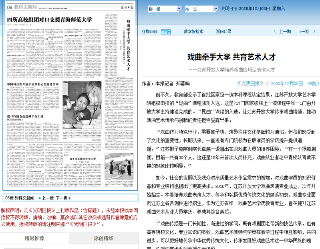Screen dimensions: 320x249
Task: Click the 2020年12月05日 date link
Action: click(x=287, y=84)
